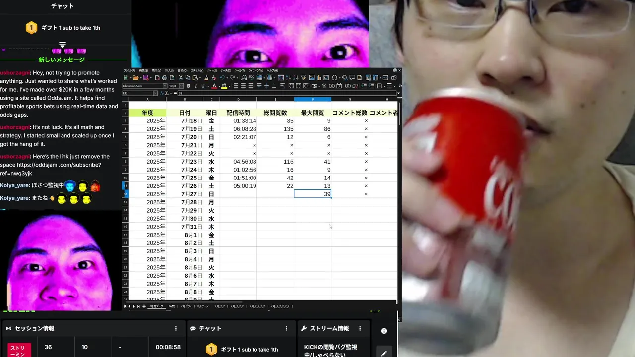Click the Sort ascending icon
This screenshot has height=357, width=635.
pyautogui.click(x=288, y=78)
